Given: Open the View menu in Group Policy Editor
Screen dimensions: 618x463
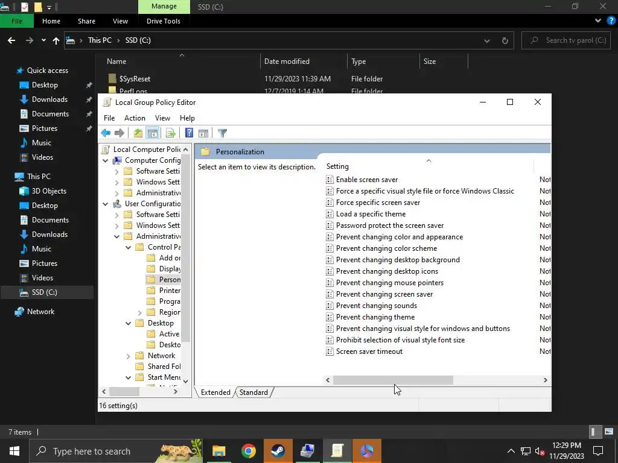Looking at the screenshot, I should [162, 118].
